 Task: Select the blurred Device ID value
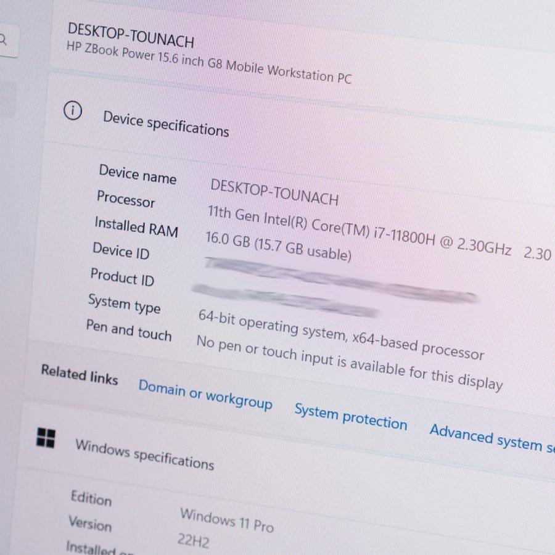[x=342, y=281]
